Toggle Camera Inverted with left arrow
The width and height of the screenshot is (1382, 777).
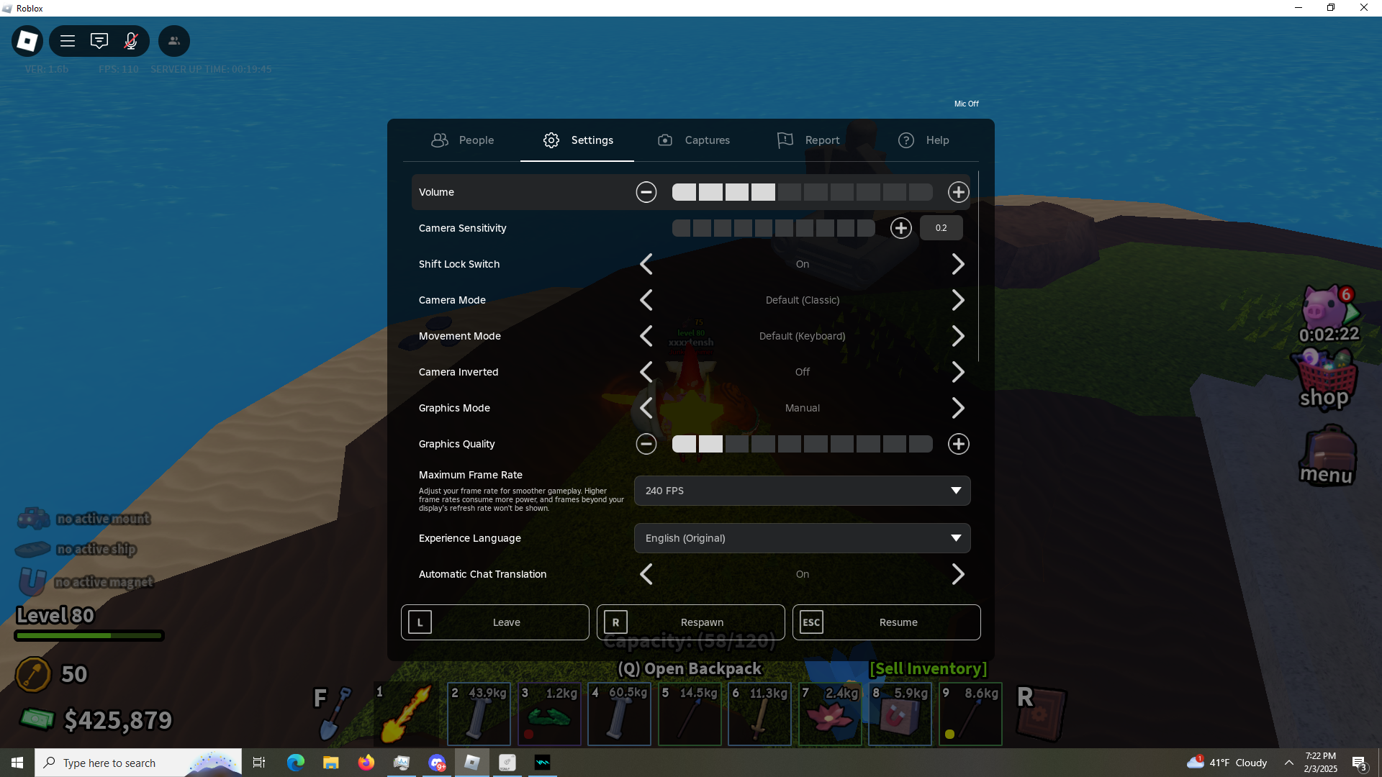point(646,372)
